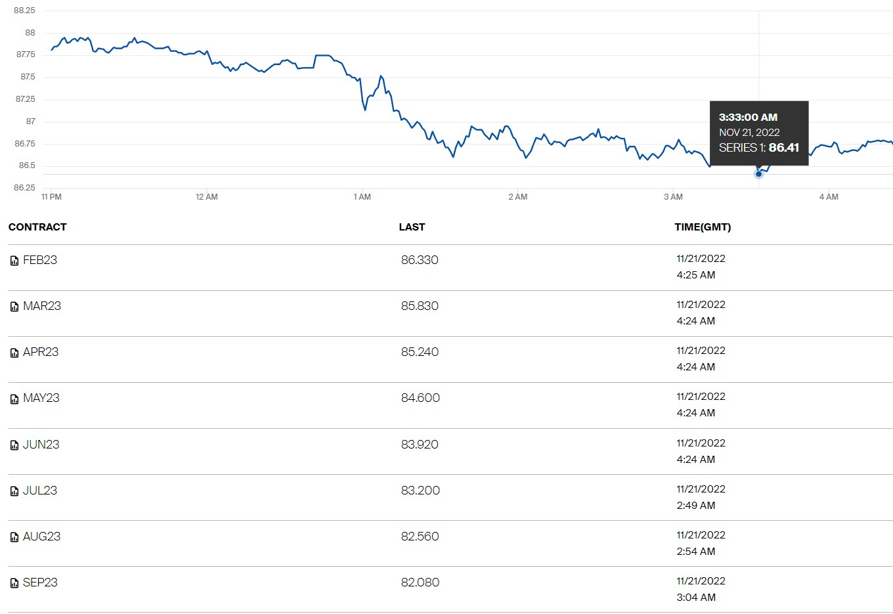This screenshot has width=893, height=614.
Task: Click the FEB23 last price 86.330
Action: pos(420,260)
